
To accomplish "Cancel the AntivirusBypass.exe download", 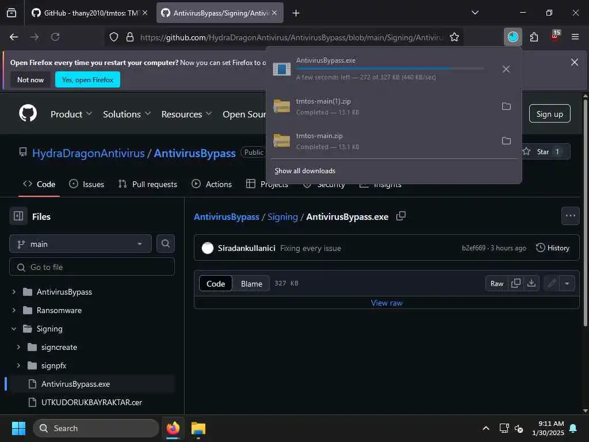I will [x=506, y=69].
